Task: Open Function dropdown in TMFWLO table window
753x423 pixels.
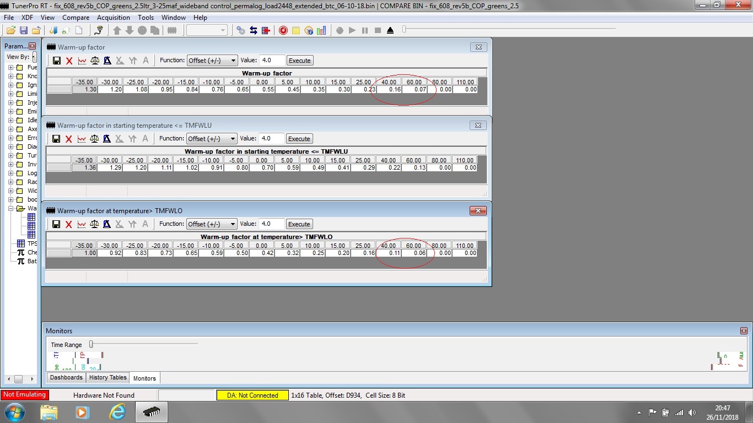Action: tap(212, 224)
